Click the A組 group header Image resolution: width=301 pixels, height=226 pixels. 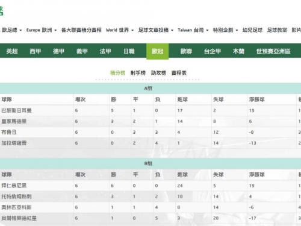[148, 89]
